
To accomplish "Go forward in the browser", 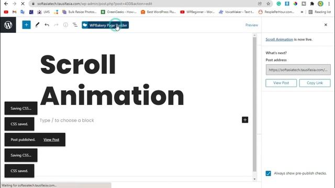I will point(14,4).
